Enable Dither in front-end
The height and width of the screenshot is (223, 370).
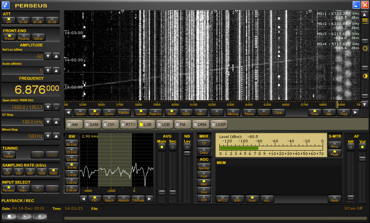[x=38, y=37]
